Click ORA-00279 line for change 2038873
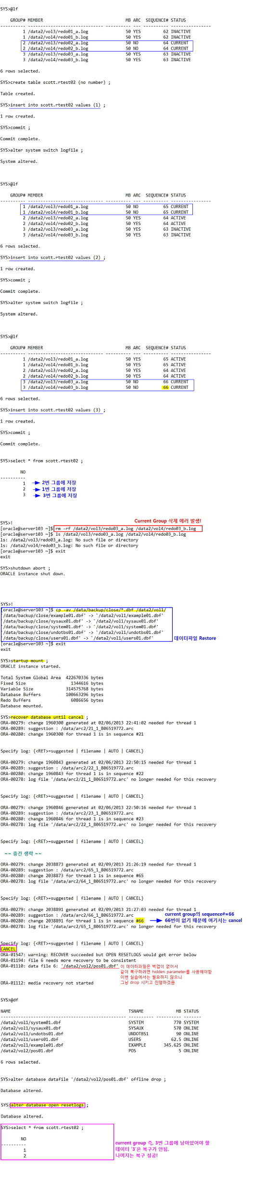This screenshot has width=279, height=1184. 99,865
